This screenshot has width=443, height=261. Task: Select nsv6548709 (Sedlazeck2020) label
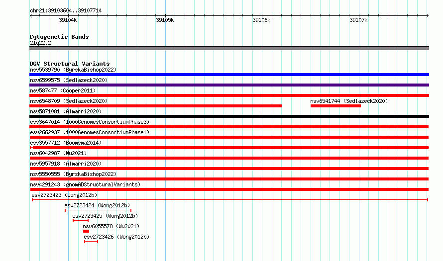(69, 101)
